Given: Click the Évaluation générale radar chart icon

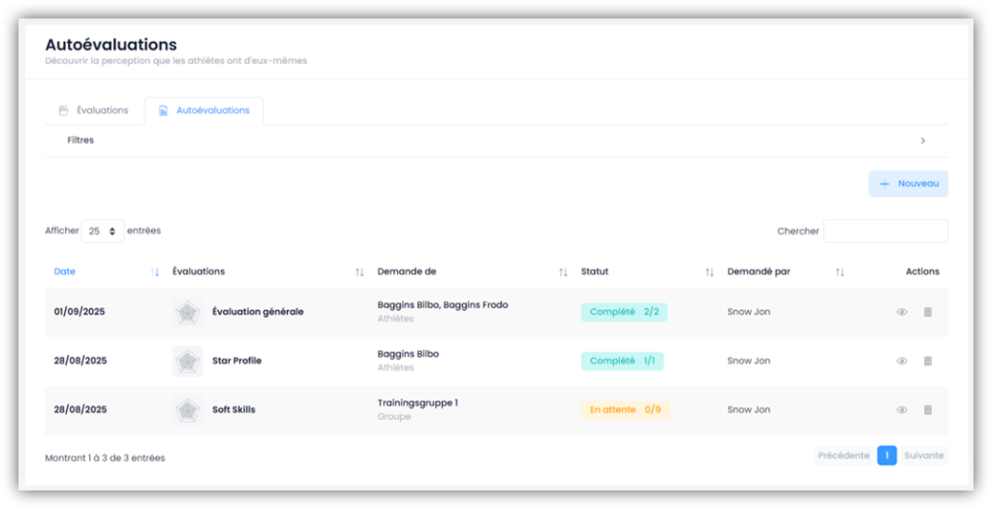Looking at the screenshot, I should click(x=187, y=312).
